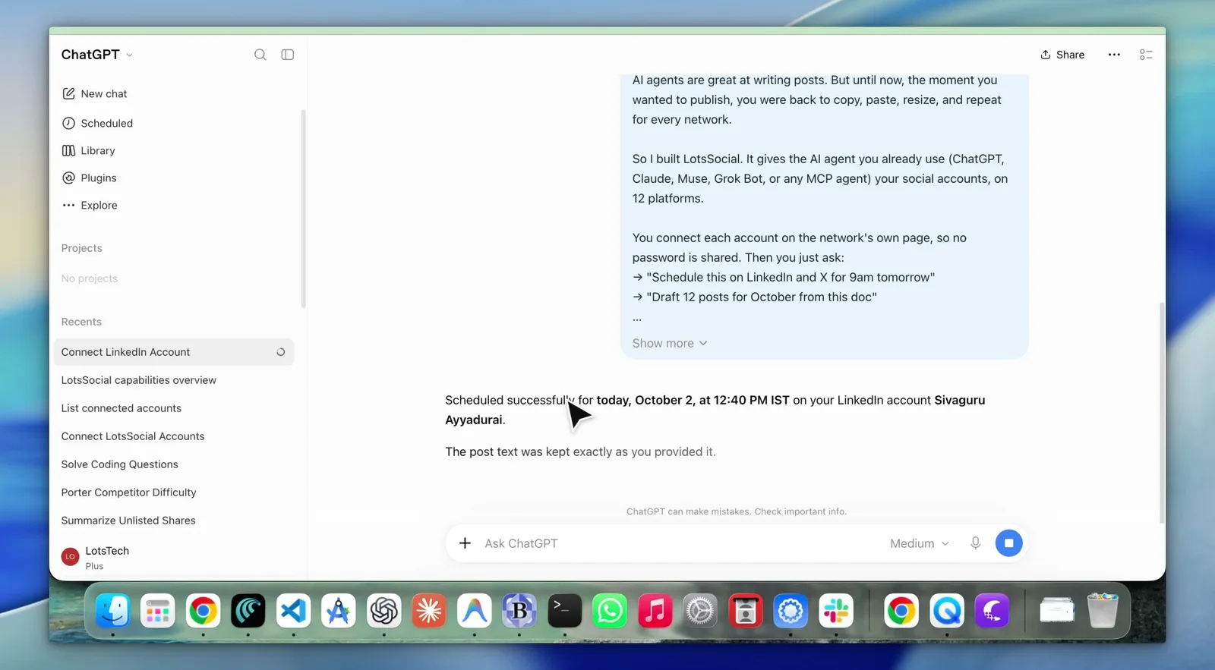The width and height of the screenshot is (1215, 670).
Task: Open the BBEdit B icon in dock
Action: 519,611
